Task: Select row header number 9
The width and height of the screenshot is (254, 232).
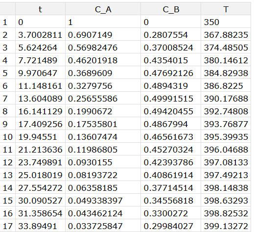Action: tap(7, 124)
